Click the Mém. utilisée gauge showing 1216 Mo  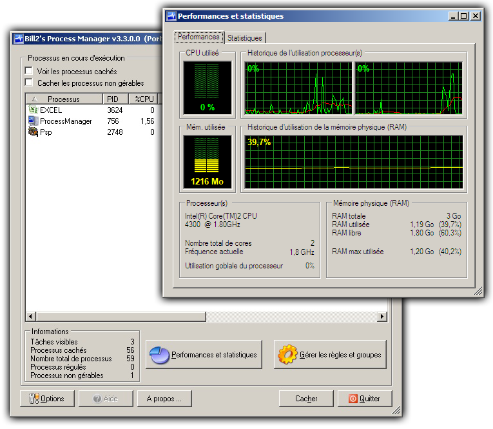pyautogui.click(x=208, y=162)
